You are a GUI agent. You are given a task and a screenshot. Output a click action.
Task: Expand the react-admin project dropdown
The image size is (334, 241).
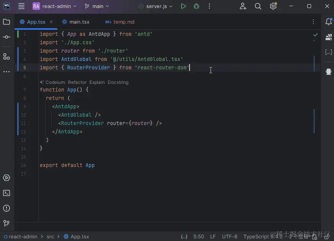click(55, 6)
